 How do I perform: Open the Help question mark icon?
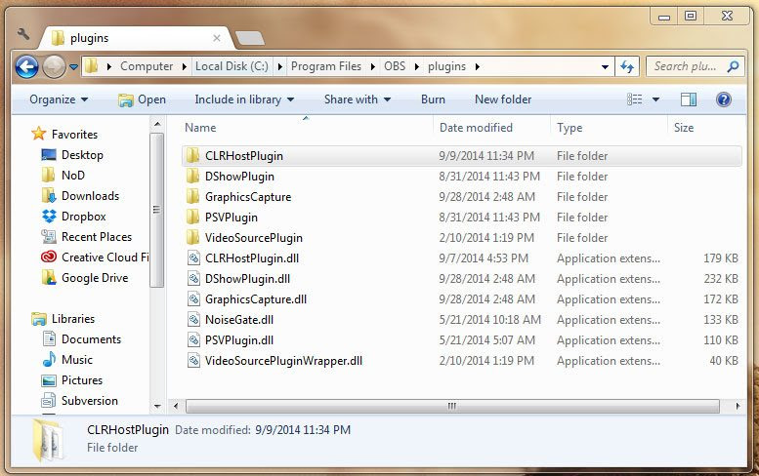[723, 99]
